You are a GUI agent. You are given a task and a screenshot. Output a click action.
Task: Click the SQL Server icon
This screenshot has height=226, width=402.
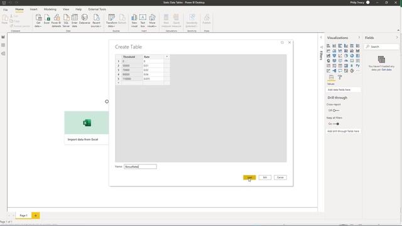pyautogui.click(x=66, y=21)
